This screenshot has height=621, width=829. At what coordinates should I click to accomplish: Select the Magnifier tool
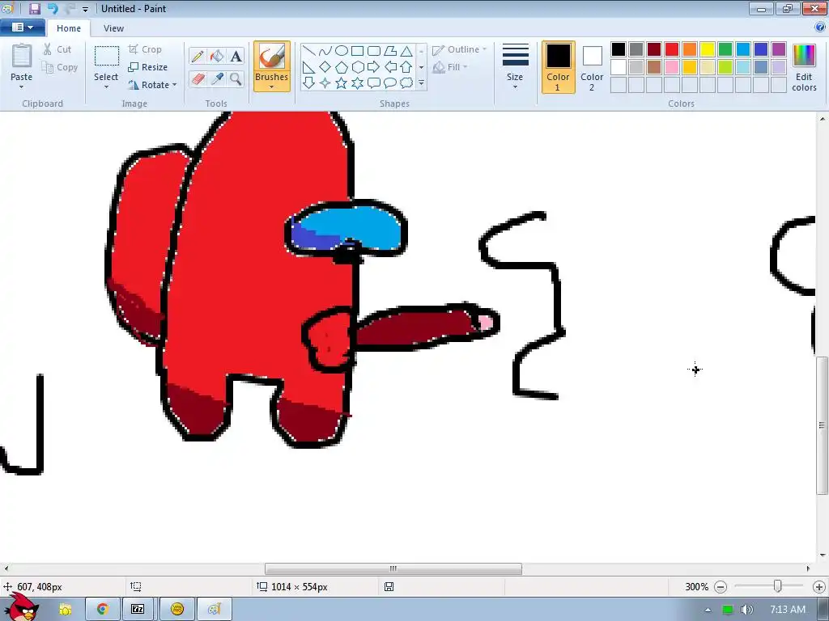236,79
